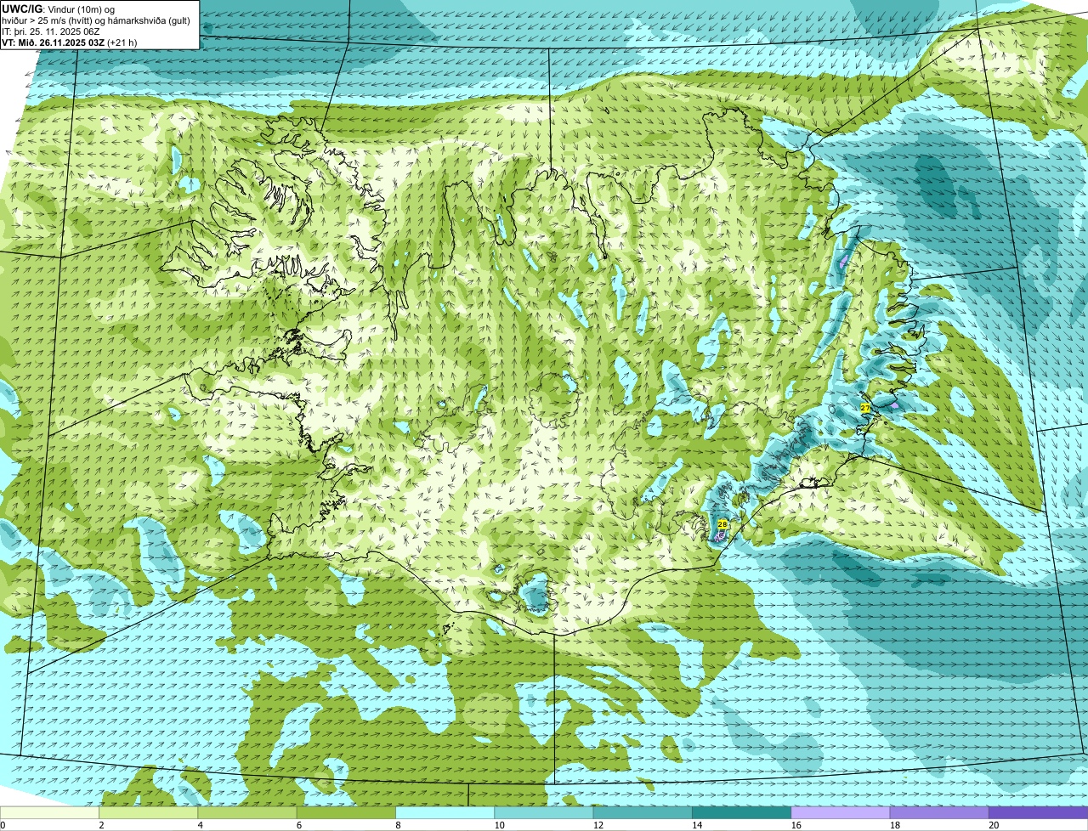Select the 12–14 m/s legend color swatch
The width and height of the screenshot is (1088, 831).
click(643, 812)
